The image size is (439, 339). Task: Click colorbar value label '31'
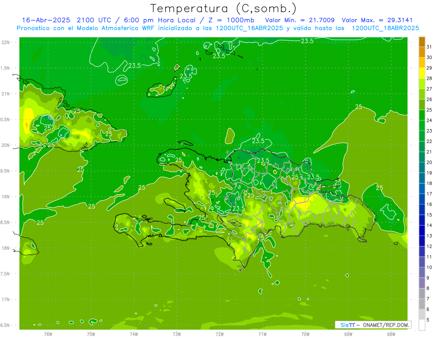tap(429, 47)
